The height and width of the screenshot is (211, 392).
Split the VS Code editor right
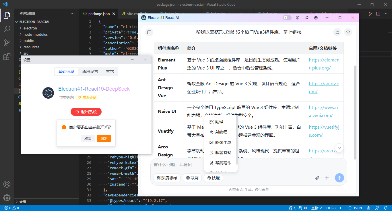(378, 14)
